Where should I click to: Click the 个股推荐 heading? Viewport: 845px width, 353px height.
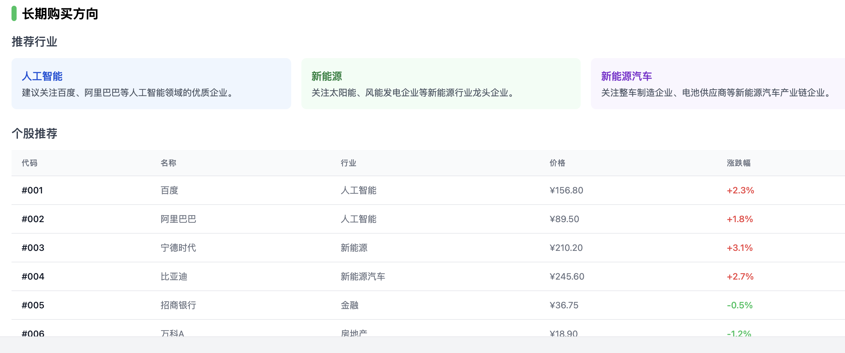coord(35,133)
